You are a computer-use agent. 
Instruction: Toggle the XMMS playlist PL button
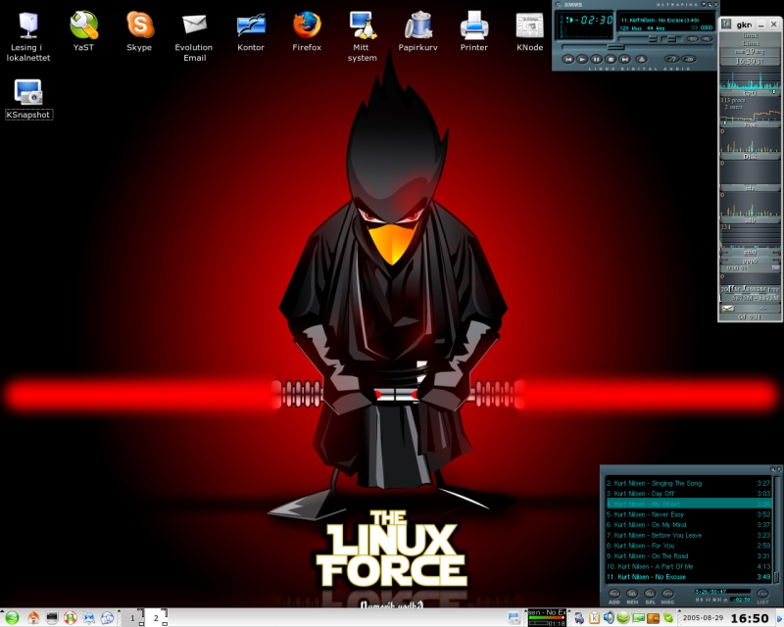pyautogui.click(x=707, y=39)
